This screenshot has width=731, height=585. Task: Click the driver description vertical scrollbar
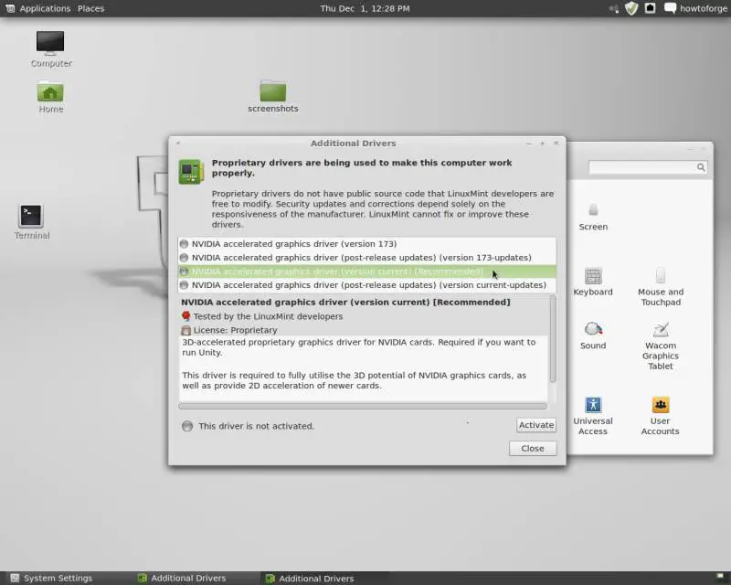[x=553, y=339]
